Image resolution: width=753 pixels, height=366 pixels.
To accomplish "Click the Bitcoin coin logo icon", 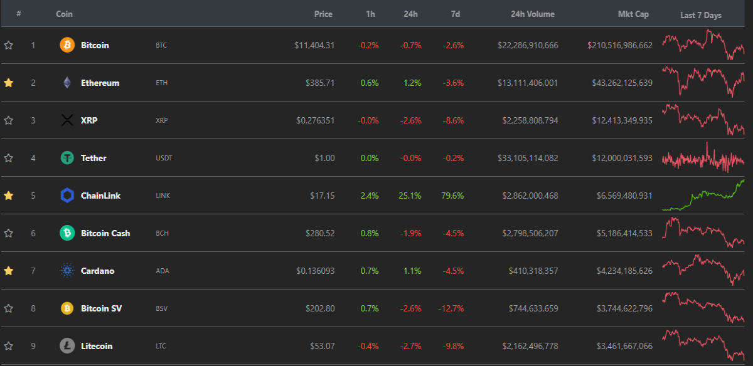I will coord(67,45).
